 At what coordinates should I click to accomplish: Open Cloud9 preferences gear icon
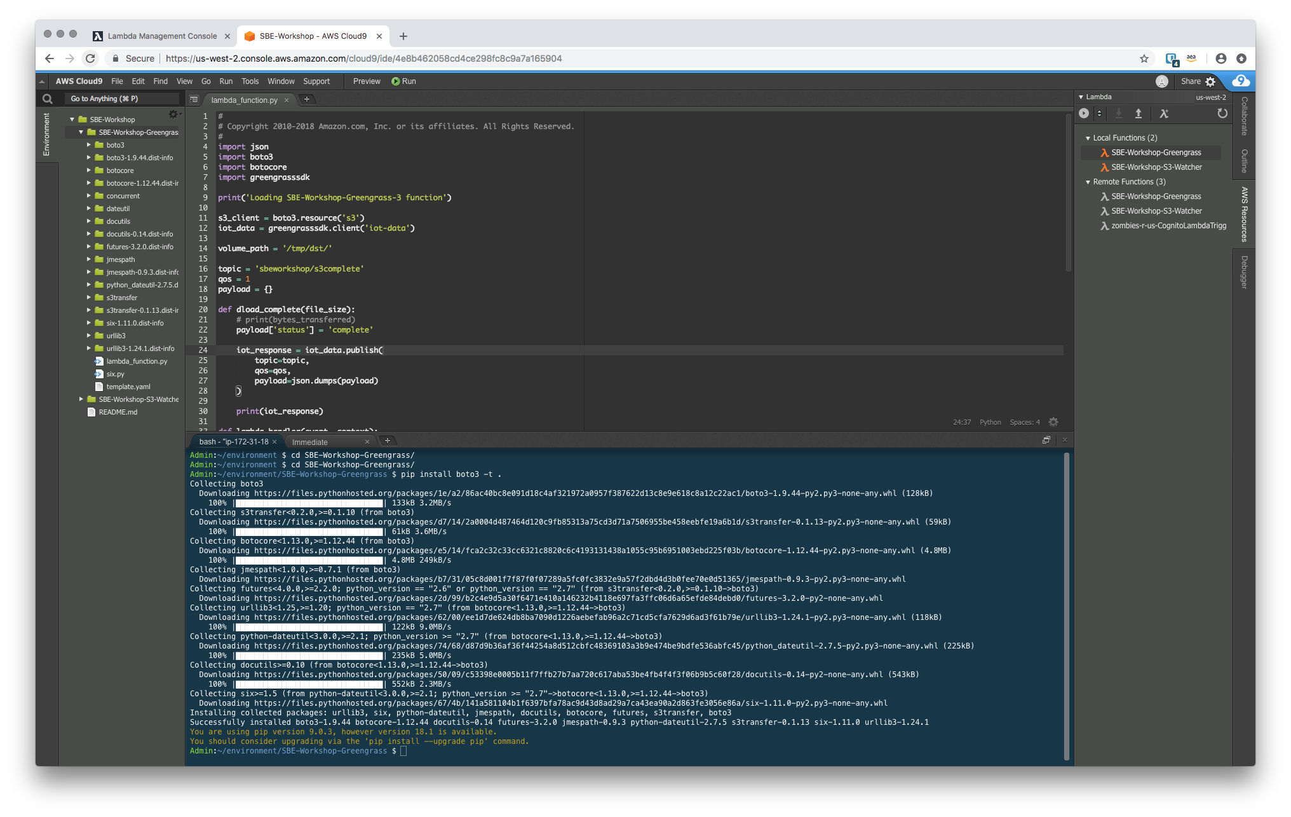tap(1210, 81)
